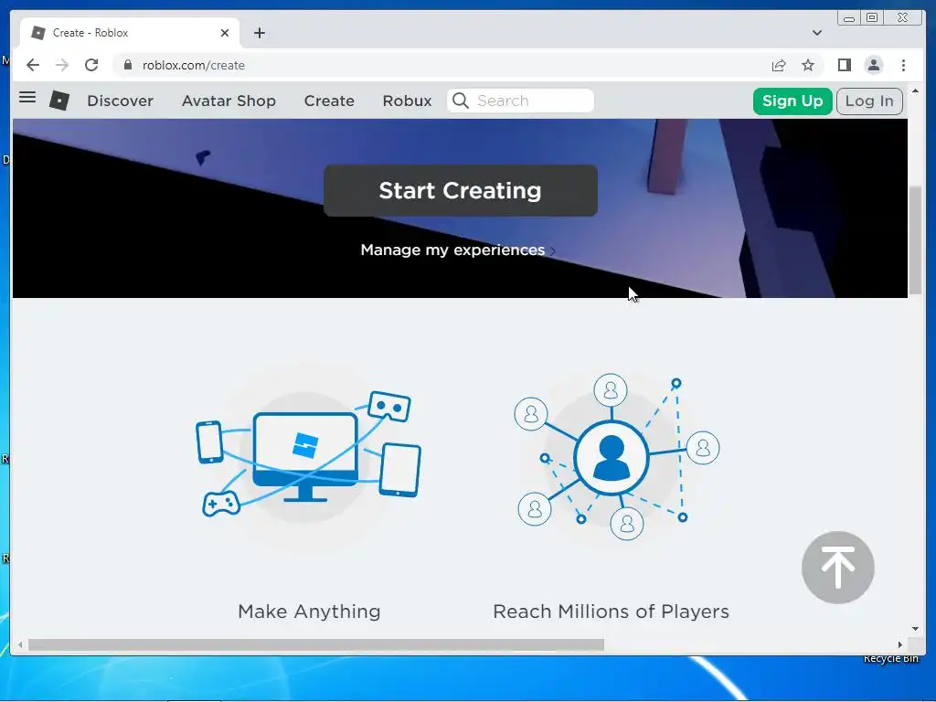Go back with the browser back arrow
The height and width of the screenshot is (702, 936).
(33, 65)
